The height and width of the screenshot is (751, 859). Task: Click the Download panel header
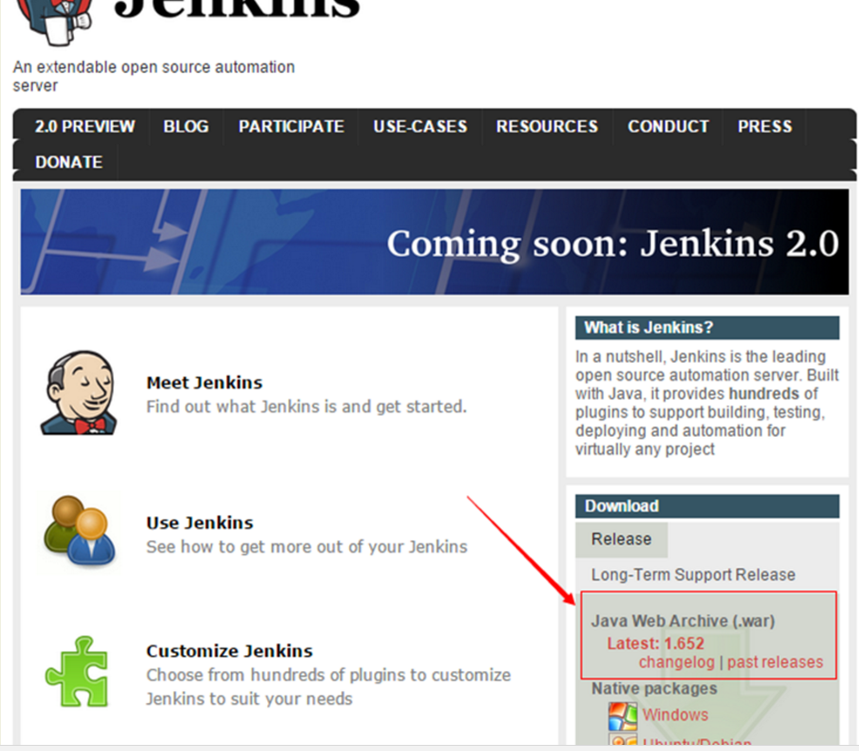708,506
